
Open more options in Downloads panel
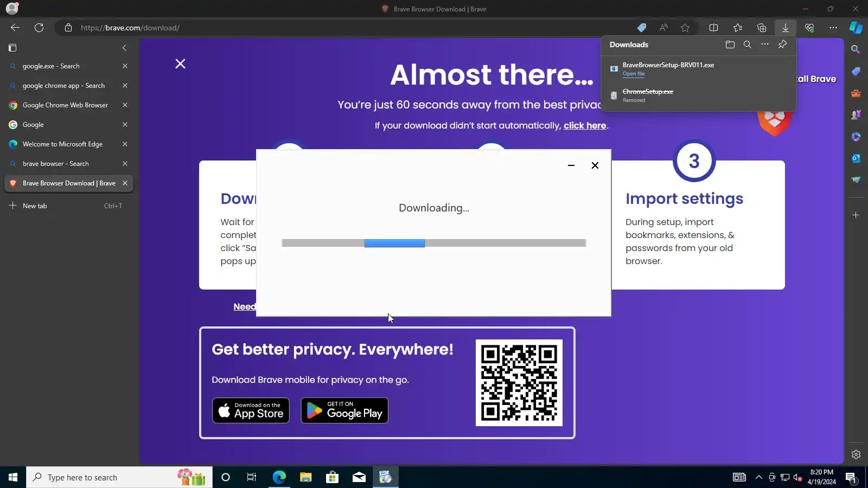(x=765, y=44)
